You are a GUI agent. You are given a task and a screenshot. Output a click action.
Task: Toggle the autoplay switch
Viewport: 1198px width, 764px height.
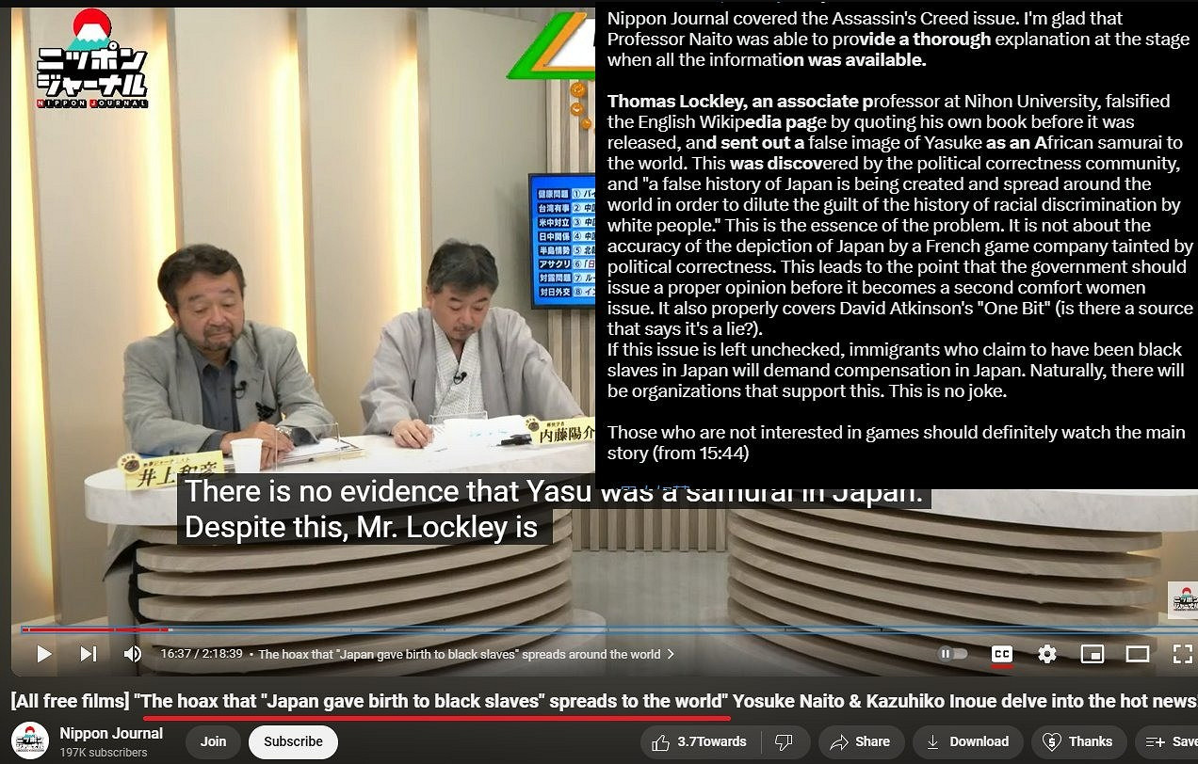(x=953, y=654)
